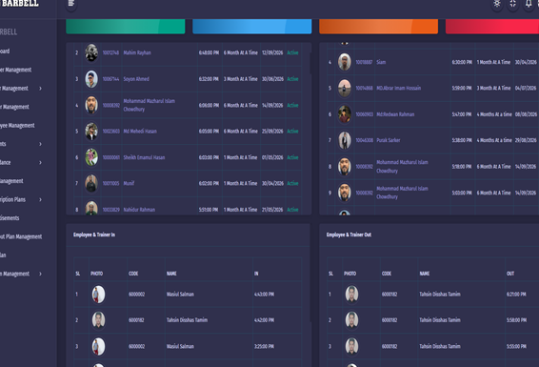Viewport: 539px width, 367px height.
Task: Open member link Sheikh Emamul Hasan
Action: click(144, 157)
